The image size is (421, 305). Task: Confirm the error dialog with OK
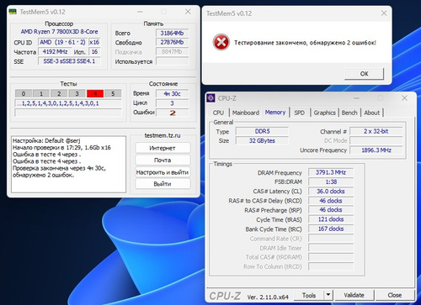tap(364, 74)
